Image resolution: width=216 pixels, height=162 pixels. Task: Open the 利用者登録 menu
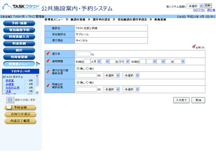coord(19,57)
